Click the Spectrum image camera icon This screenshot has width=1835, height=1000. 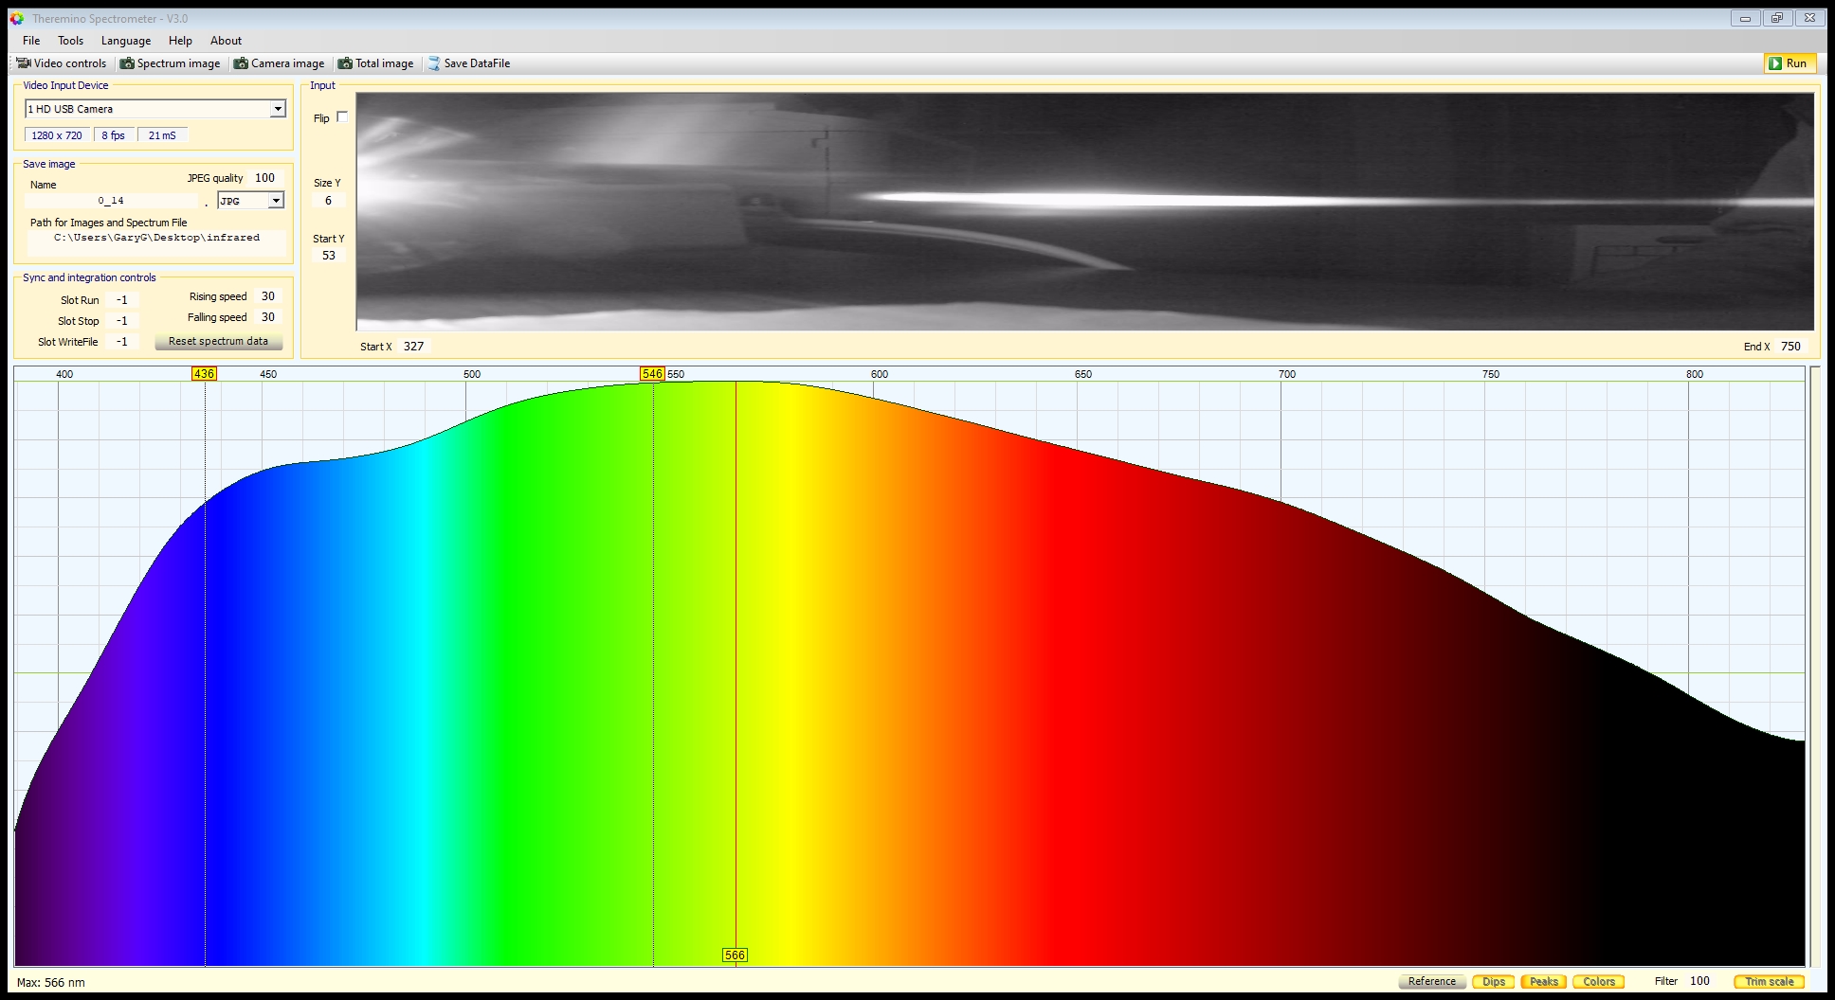tap(127, 63)
